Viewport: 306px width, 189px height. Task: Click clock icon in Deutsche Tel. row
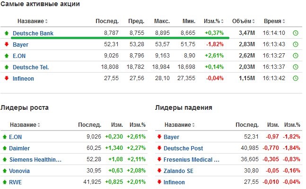296,67
